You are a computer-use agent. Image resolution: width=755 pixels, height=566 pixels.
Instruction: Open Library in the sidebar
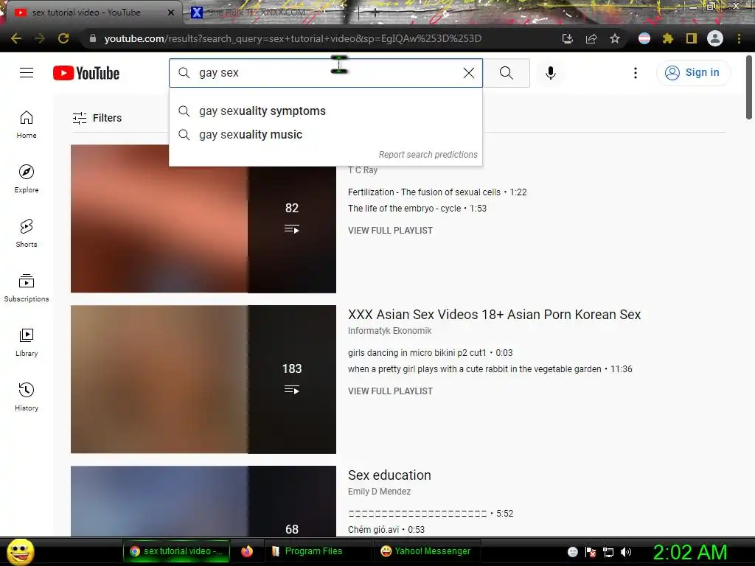(27, 342)
